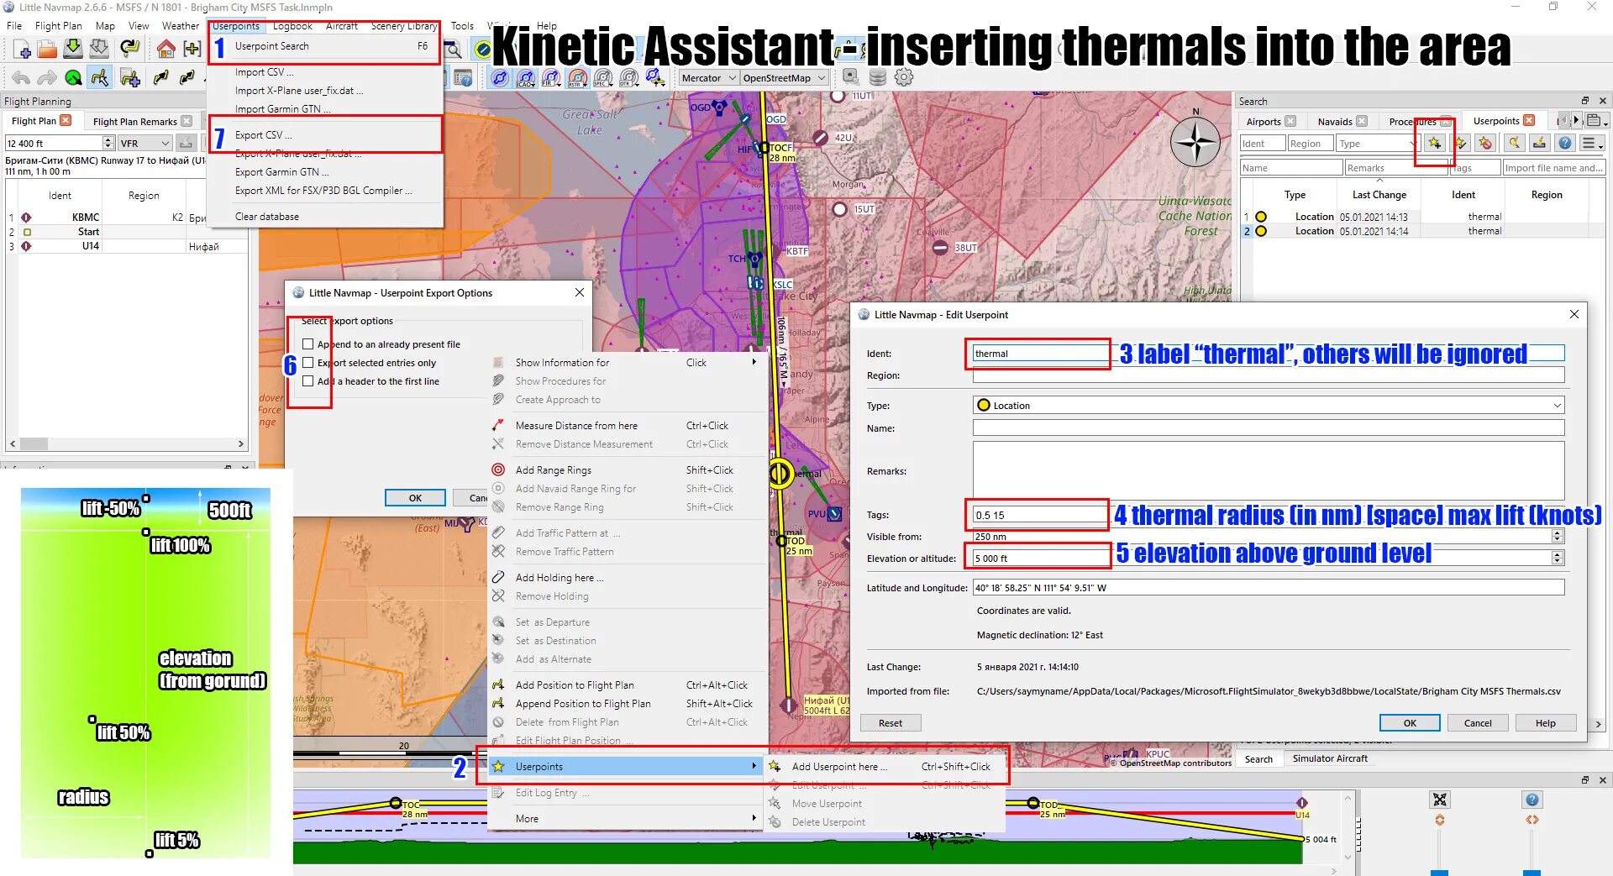Tick 'Add a header to the first line'
1613x876 pixels.
point(308,381)
